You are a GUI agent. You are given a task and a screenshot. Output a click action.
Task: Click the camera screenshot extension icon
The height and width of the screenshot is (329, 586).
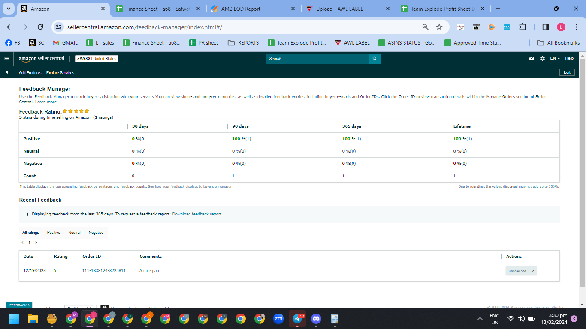pos(476,27)
